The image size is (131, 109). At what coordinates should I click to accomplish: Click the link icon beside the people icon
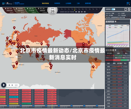[x=129, y=9]
